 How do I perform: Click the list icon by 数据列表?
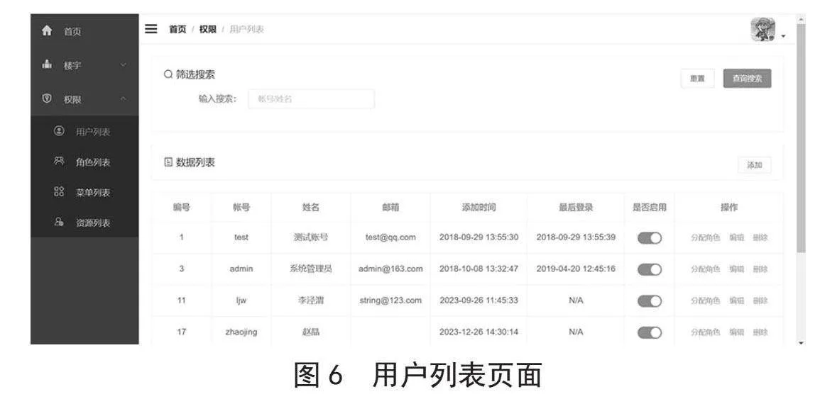click(168, 162)
